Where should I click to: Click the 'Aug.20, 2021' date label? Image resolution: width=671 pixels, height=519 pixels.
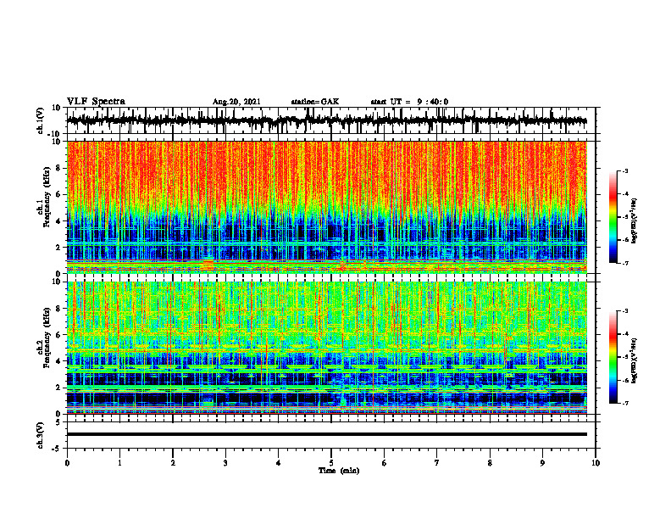pos(236,102)
